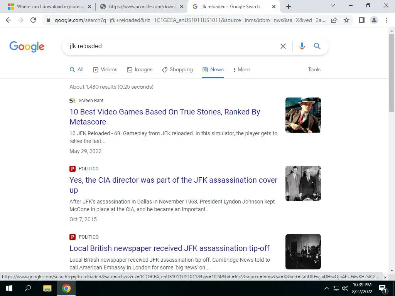This screenshot has height=296, width=395.
Task: Open the search Tools filter
Action: (314, 70)
